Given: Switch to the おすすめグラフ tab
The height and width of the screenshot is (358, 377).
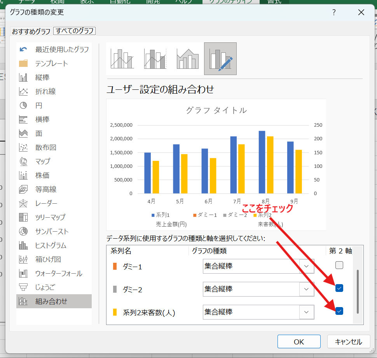Looking at the screenshot, I should click(31, 31).
